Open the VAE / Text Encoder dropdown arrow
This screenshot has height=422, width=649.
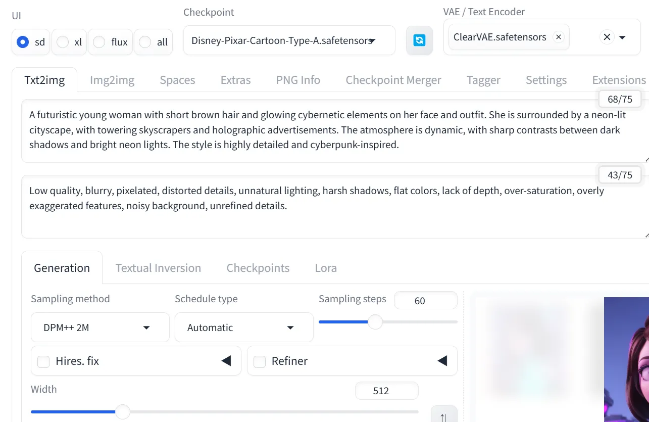coord(623,37)
